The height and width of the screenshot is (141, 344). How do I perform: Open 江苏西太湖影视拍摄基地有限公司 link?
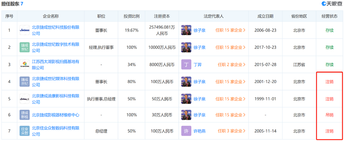click(56, 65)
